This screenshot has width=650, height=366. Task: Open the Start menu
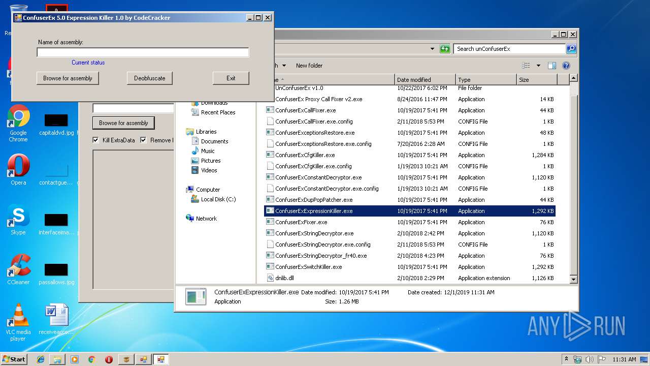coord(14,359)
